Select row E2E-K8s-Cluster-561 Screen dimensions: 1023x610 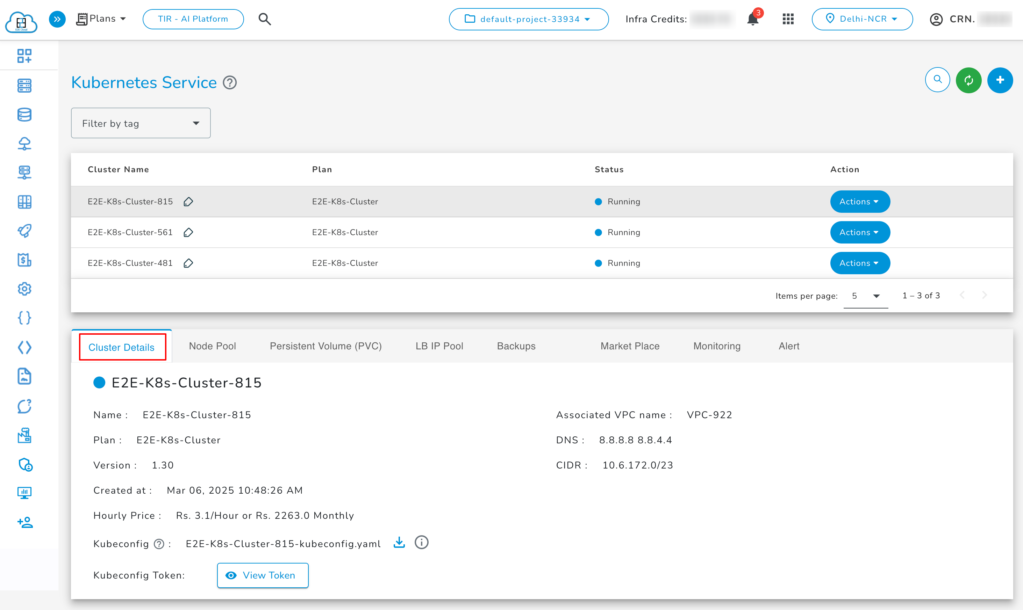tap(542, 232)
